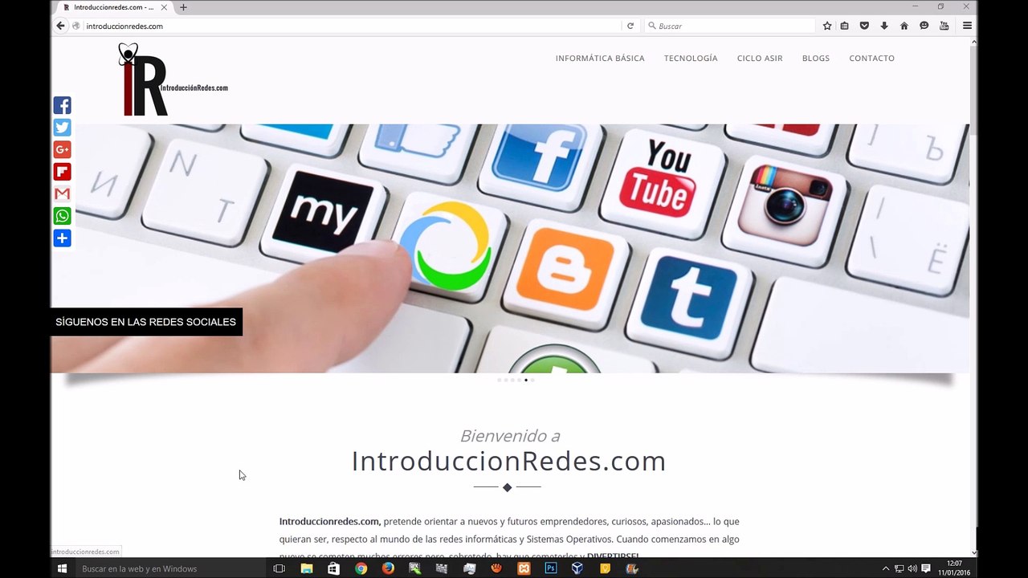Click the IntroducciónRedes.com site logo
Screen dimensions: 1028x578
click(173, 79)
